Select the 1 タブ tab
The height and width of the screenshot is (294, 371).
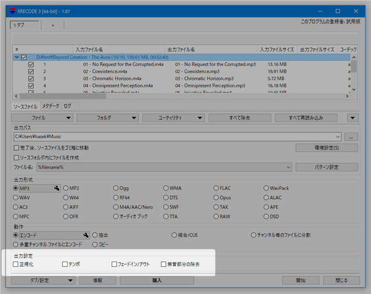(24, 25)
